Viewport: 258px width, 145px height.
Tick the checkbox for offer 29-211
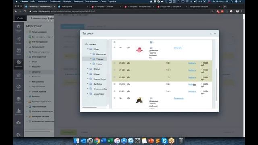click(114, 91)
